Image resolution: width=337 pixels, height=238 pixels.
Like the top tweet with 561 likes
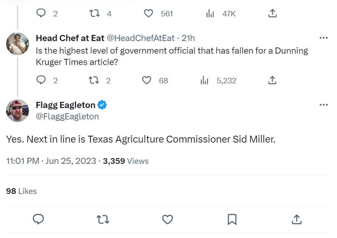[x=149, y=13]
